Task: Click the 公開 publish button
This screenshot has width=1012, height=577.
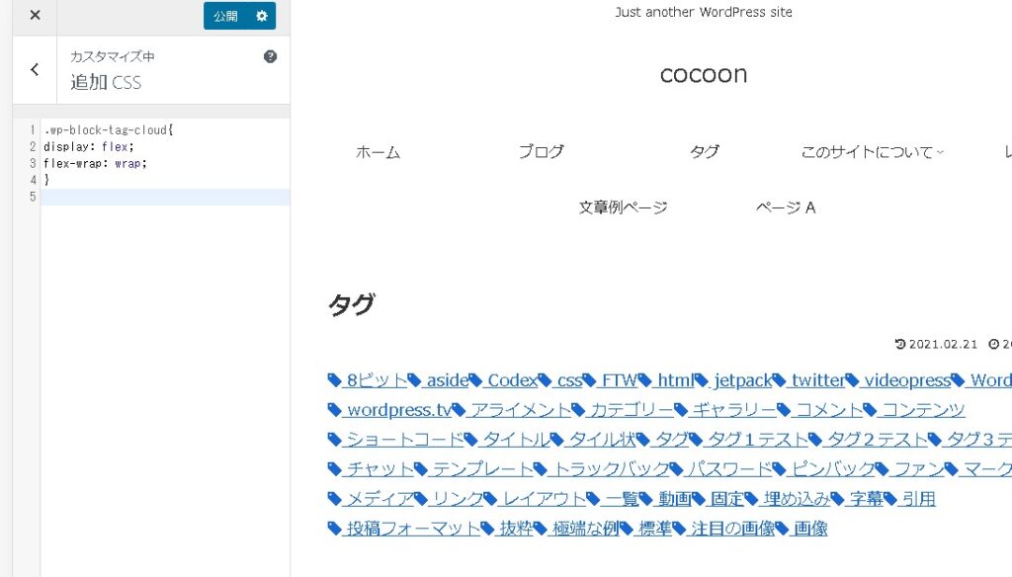Action: click(x=225, y=16)
